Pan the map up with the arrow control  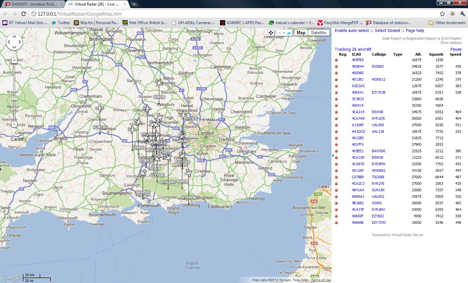tap(14, 36)
